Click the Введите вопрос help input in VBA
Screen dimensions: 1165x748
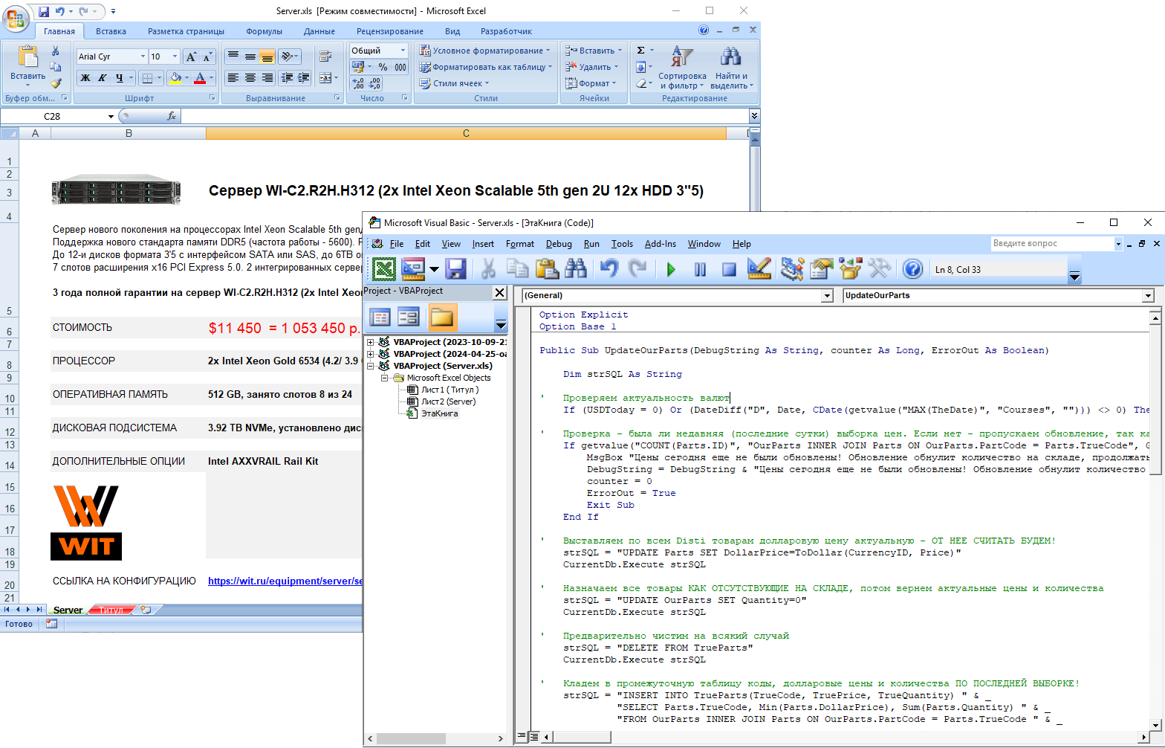pos(1052,243)
